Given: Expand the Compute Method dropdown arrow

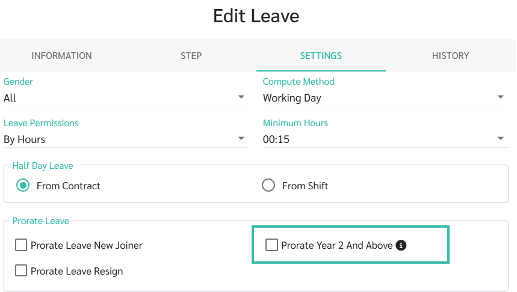Looking at the screenshot, I should pos(501,97).
